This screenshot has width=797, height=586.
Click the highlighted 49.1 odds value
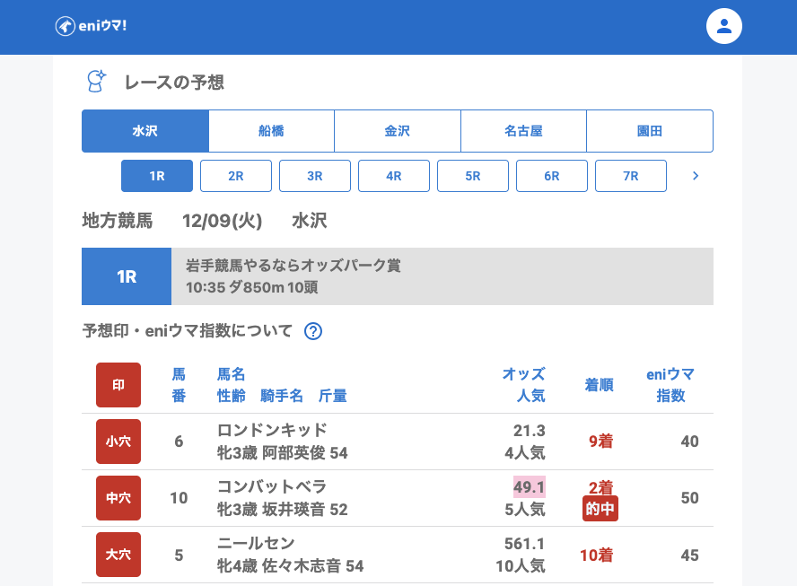click(529, 486)
